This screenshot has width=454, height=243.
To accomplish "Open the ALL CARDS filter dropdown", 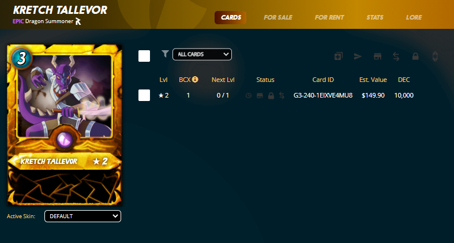I will pyautogui.click(x=202, y=54).
